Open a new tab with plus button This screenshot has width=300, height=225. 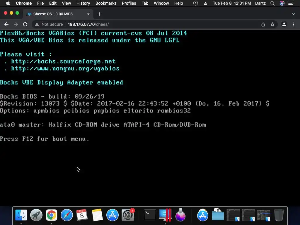tap(100, 14)
